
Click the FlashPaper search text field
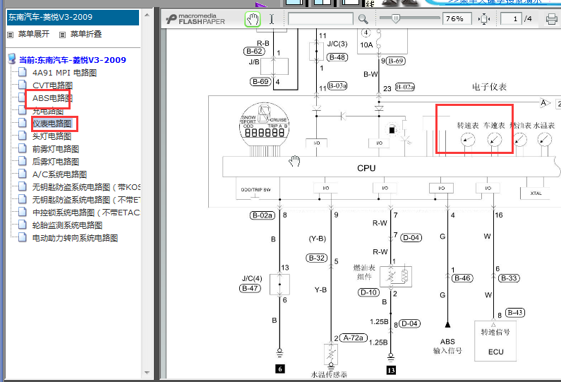320,19
